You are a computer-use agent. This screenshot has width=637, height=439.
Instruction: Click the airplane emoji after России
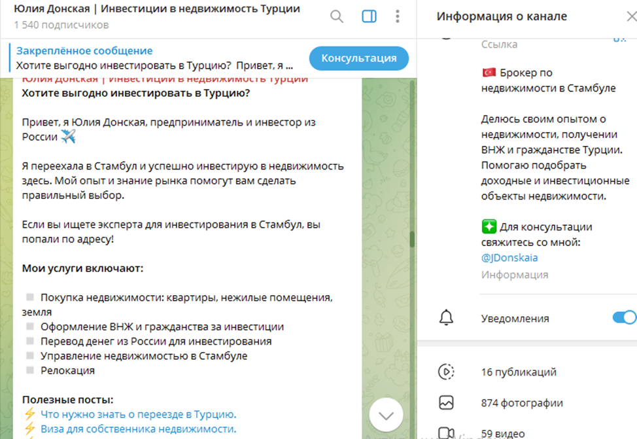coord(68,137)
